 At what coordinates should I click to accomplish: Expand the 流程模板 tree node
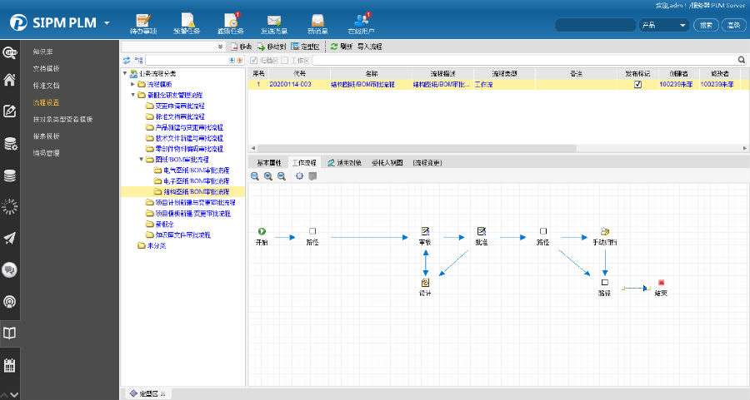point(132,84)
